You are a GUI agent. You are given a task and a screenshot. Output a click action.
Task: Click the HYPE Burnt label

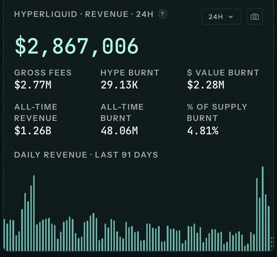[x=130, y=73]
